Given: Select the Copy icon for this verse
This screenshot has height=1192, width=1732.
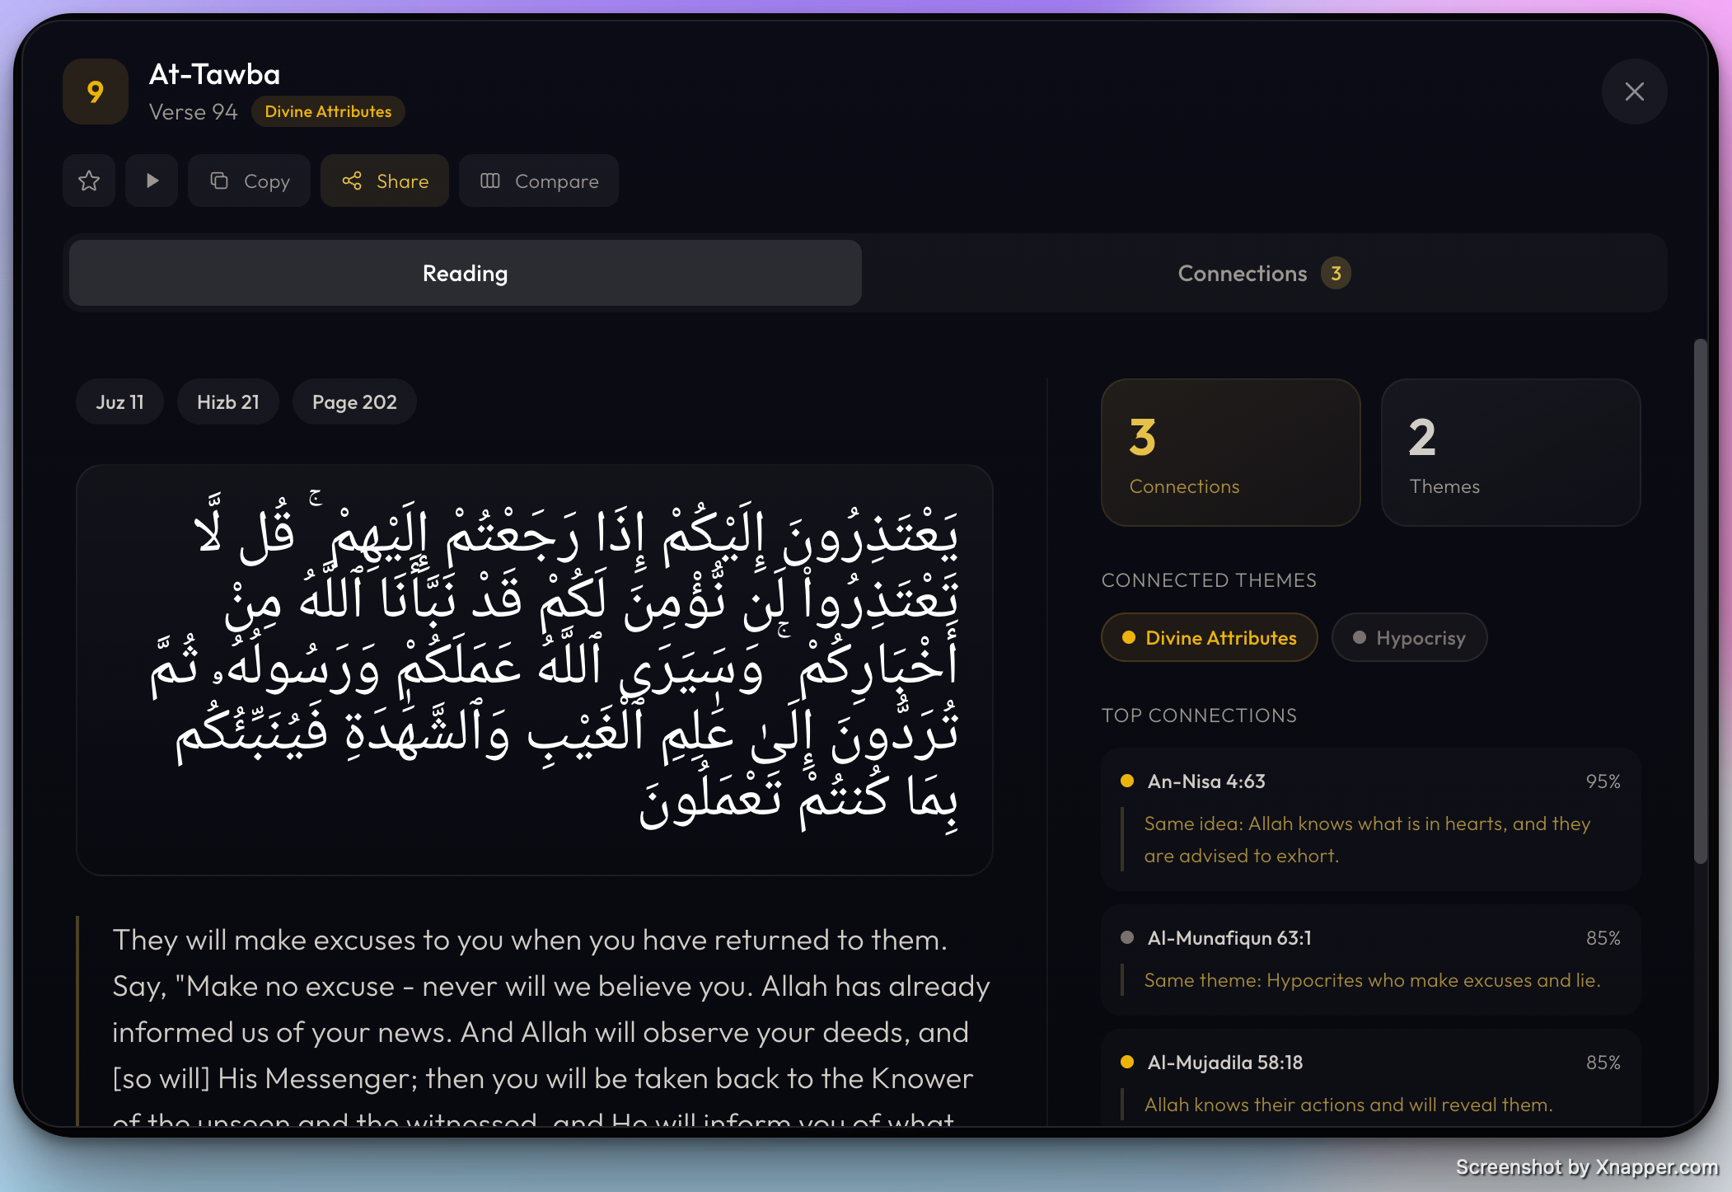Looking at the screenshot, I should (220, 181).
